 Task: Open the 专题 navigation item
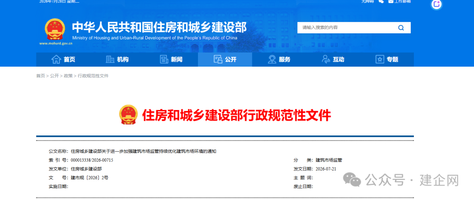[x=387, y=60]
